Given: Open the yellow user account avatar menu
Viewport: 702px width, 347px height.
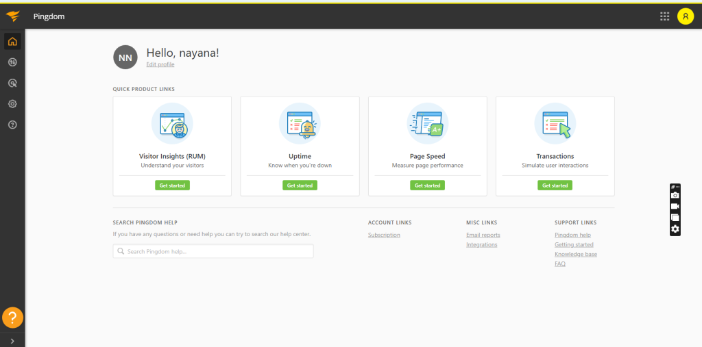Looking at the screenshot, I should 686,16.
